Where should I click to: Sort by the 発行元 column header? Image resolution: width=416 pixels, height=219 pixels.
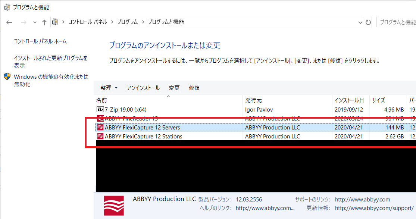pos(287,100)
